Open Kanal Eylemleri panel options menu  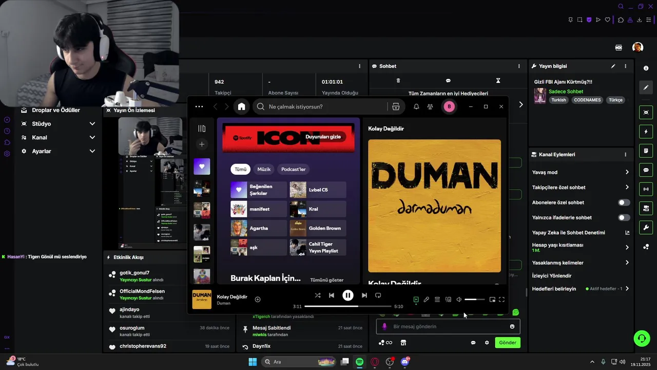click(625, 154)
